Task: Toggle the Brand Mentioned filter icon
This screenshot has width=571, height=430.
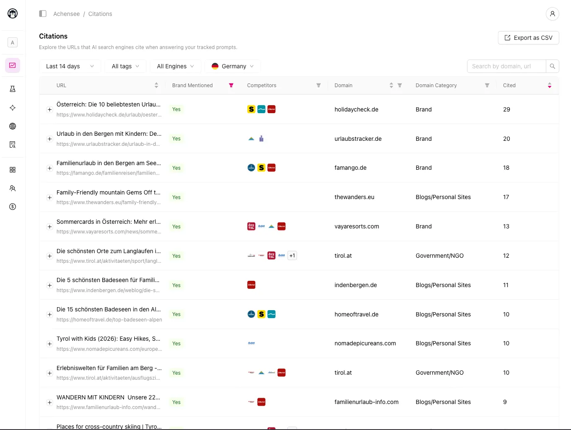Action: pyautogui.click(x=231, y=85)
